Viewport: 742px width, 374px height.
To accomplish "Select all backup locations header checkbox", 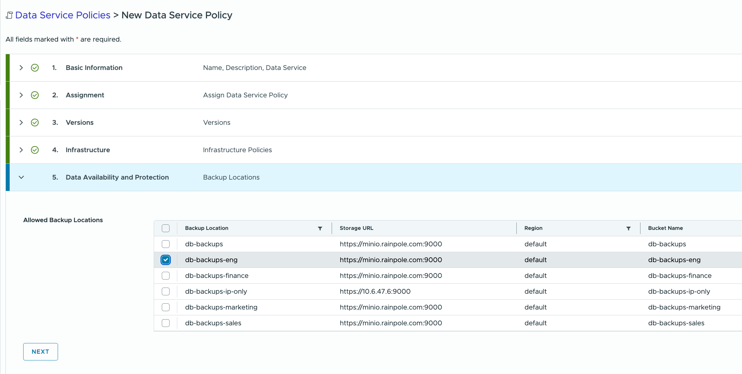I will coord(166,228).
